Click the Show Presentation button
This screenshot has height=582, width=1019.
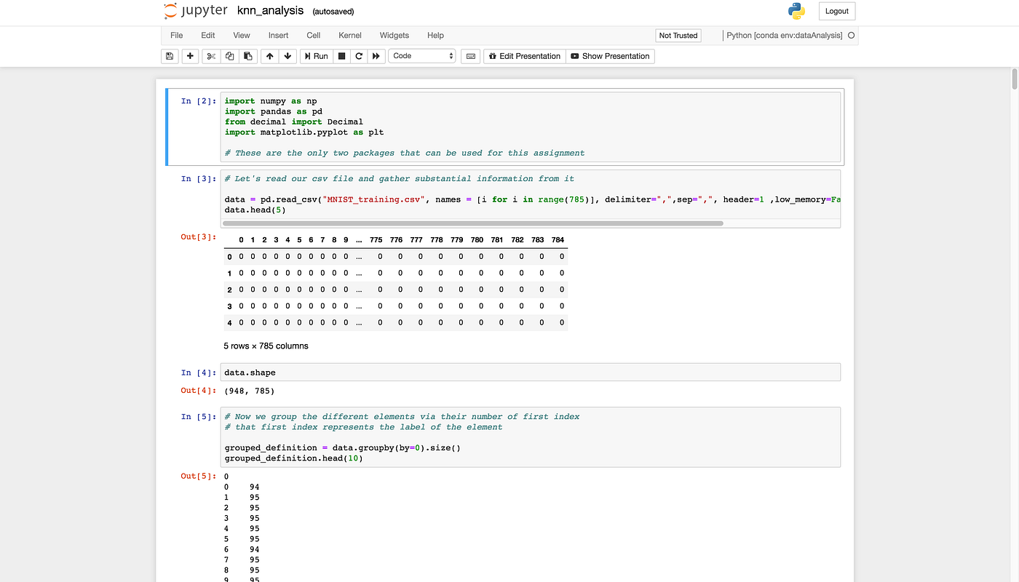[611, 56]
